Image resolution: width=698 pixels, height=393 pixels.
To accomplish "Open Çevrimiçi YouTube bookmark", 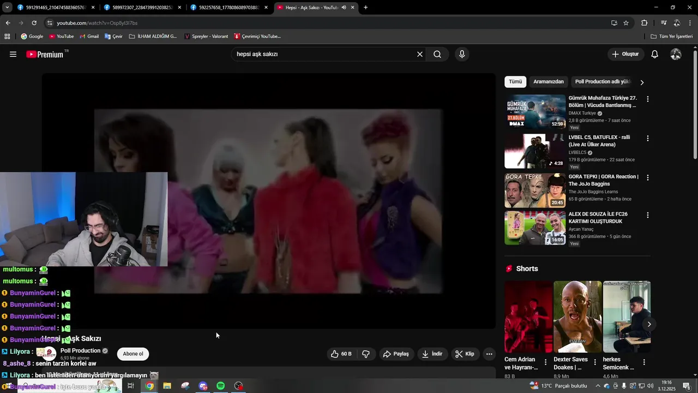I will [257, 36].
